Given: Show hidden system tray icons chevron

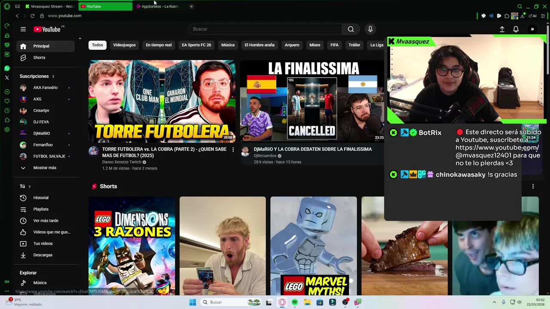Looking at the screenshot, I should 494,302.
